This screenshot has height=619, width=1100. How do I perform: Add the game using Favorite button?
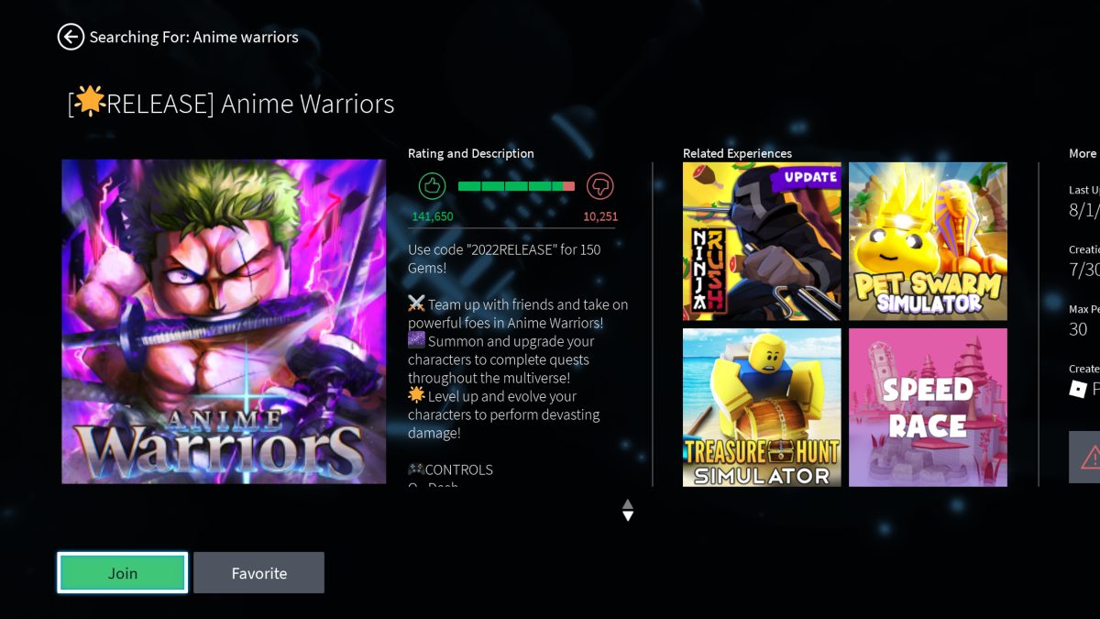(258, 573)
